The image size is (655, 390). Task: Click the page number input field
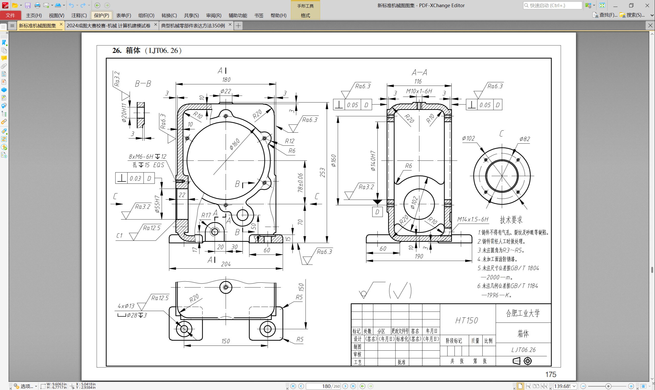(x=324, y=386)
